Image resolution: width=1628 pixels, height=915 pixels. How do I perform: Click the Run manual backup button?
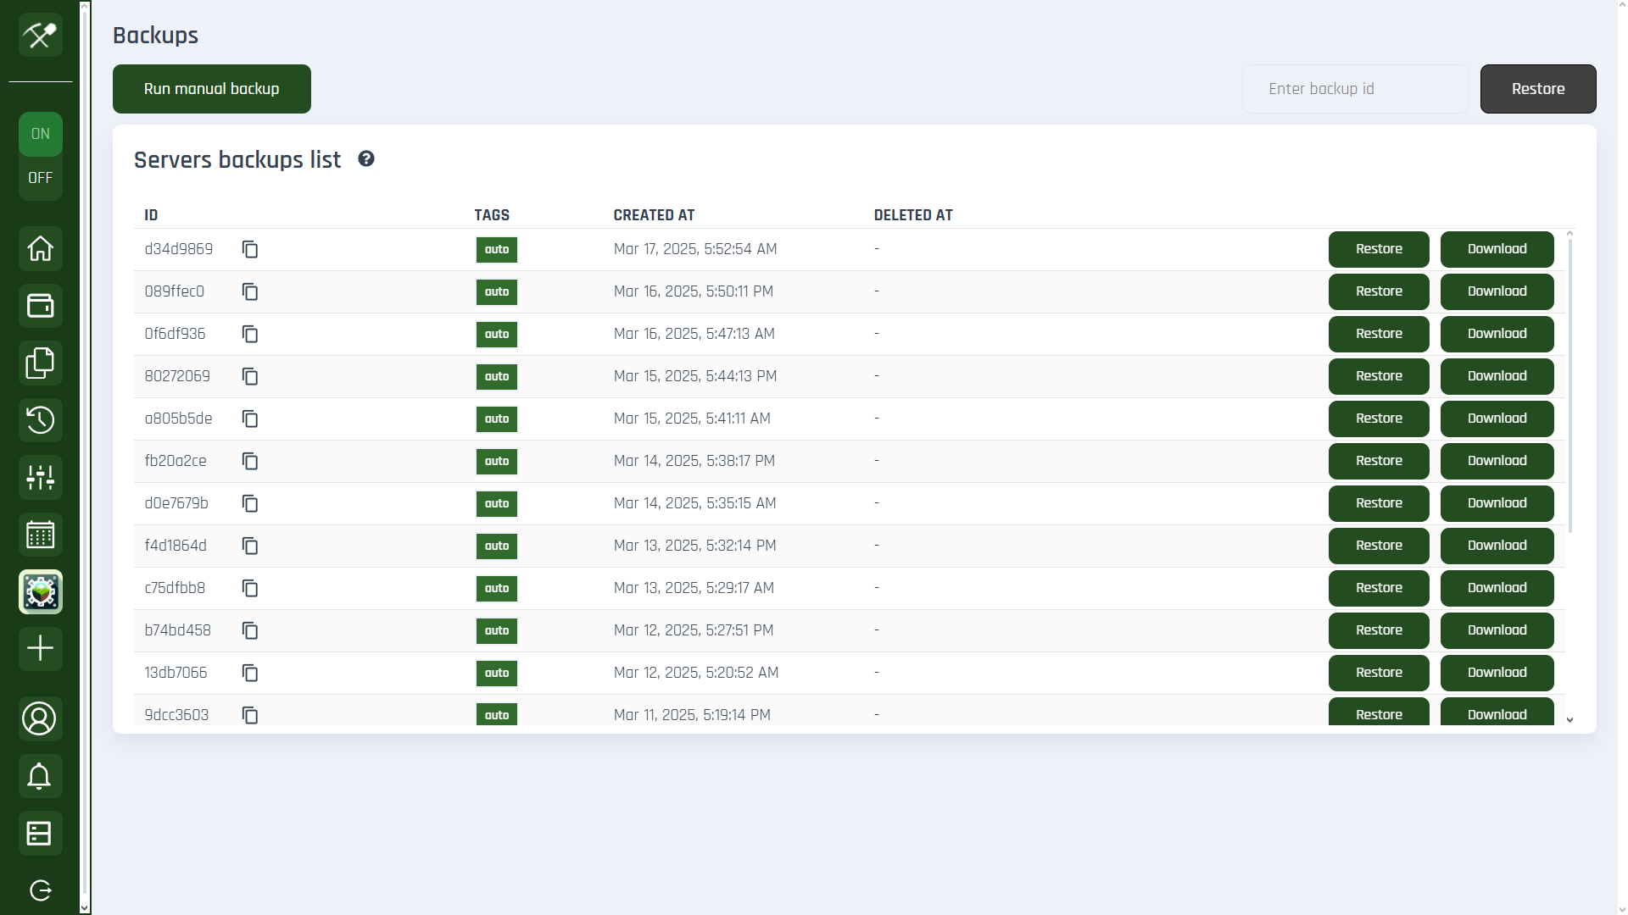[211, 89]
